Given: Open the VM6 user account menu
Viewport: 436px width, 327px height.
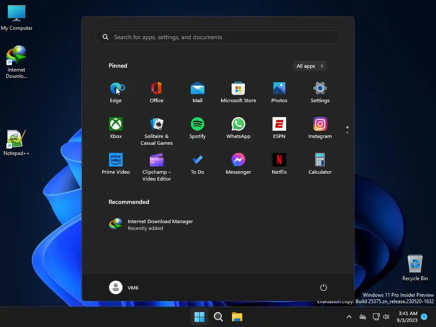Looking at the screenshot, I should click(x=124, y=287).
